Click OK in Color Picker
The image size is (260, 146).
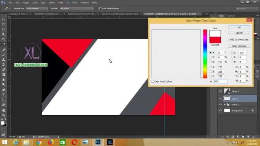(239, 27)
